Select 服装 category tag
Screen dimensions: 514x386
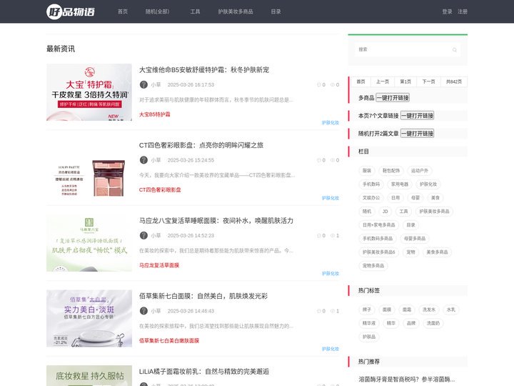(367, 171)
